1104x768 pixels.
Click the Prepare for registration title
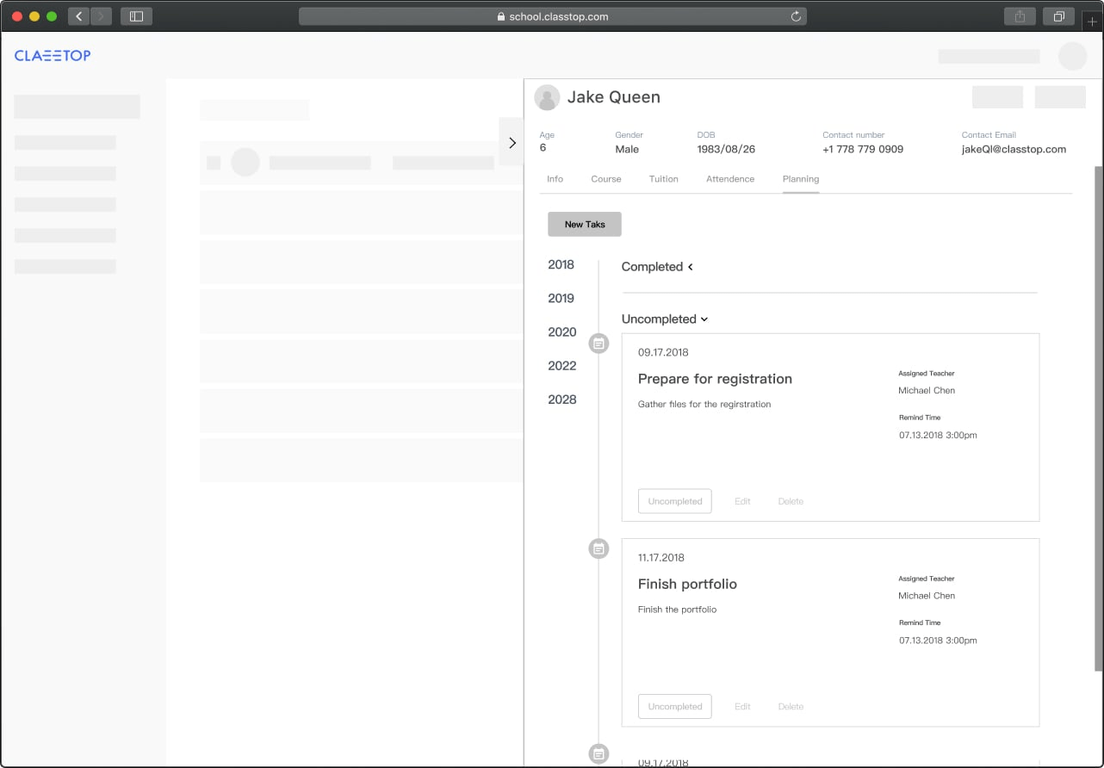coord(715,379)
